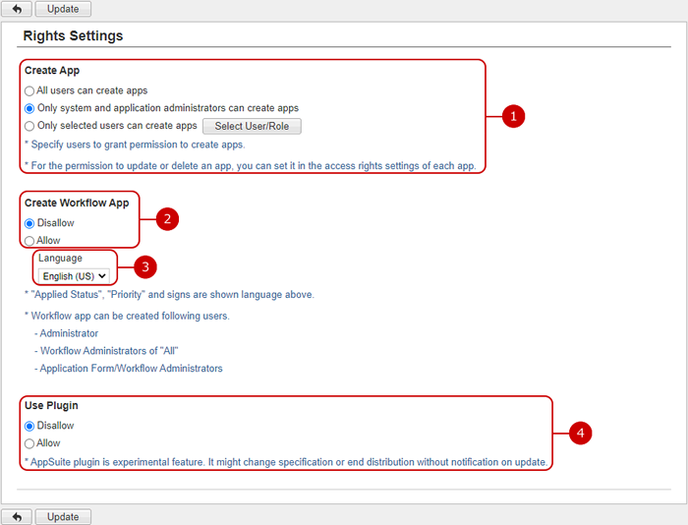The width and height of the screenshot is (688, 525).
Task: Open the Language dropdown English (US)
Action: (x=74, y=276)
